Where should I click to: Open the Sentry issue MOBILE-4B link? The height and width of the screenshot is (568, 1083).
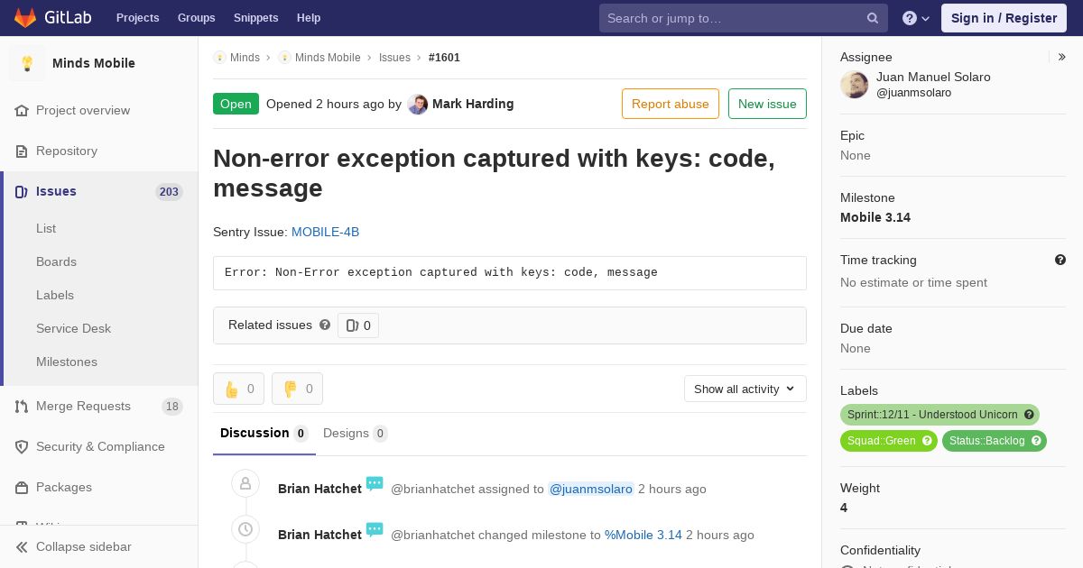tap(325, 232)
